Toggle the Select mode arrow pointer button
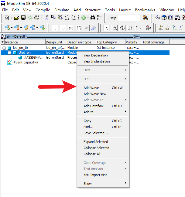This screenshot has height=197, width=185. coord(107,28)
